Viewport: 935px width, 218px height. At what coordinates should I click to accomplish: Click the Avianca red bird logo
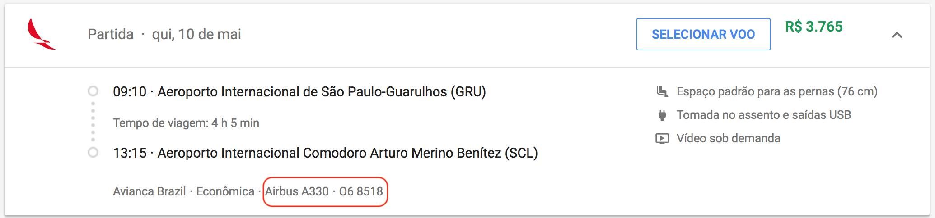point(41,34)
